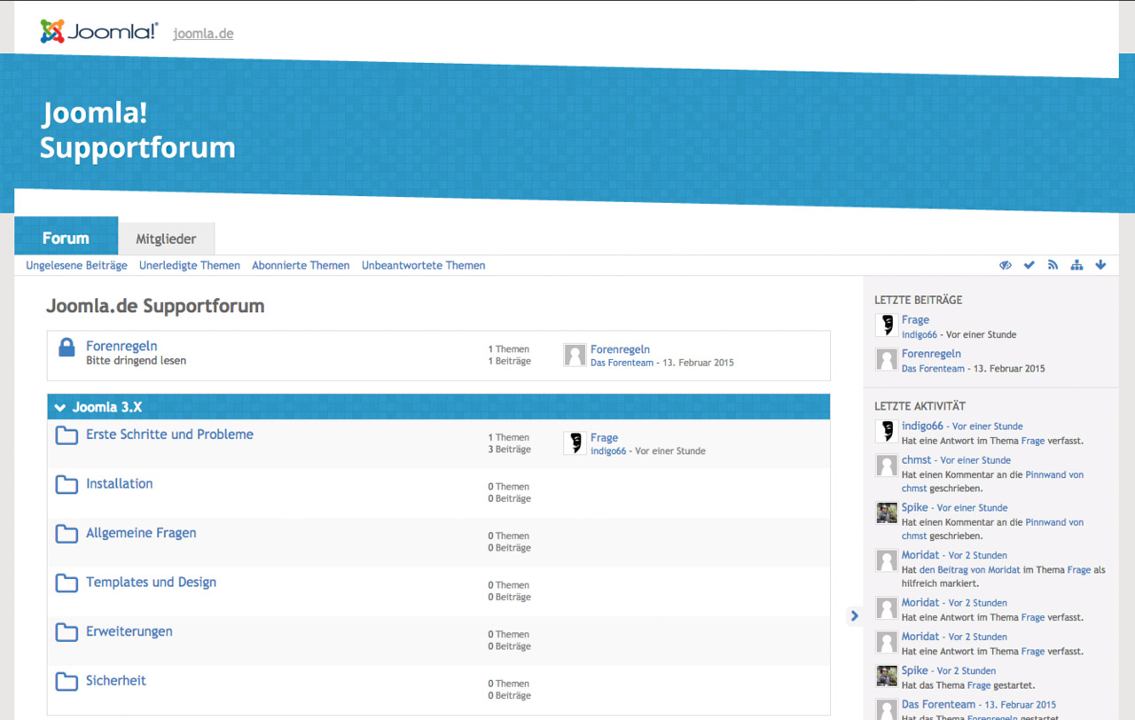1135x720 pixels.
Task: Click the lock icon beside Forenregeln
Action: click(x=67, y=347)
